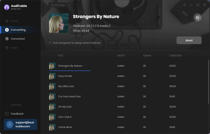Image resolution: width=210 pixels, height=134 pixels.
Task: Open Settings in the sidebar
Action: pos(16,105)
